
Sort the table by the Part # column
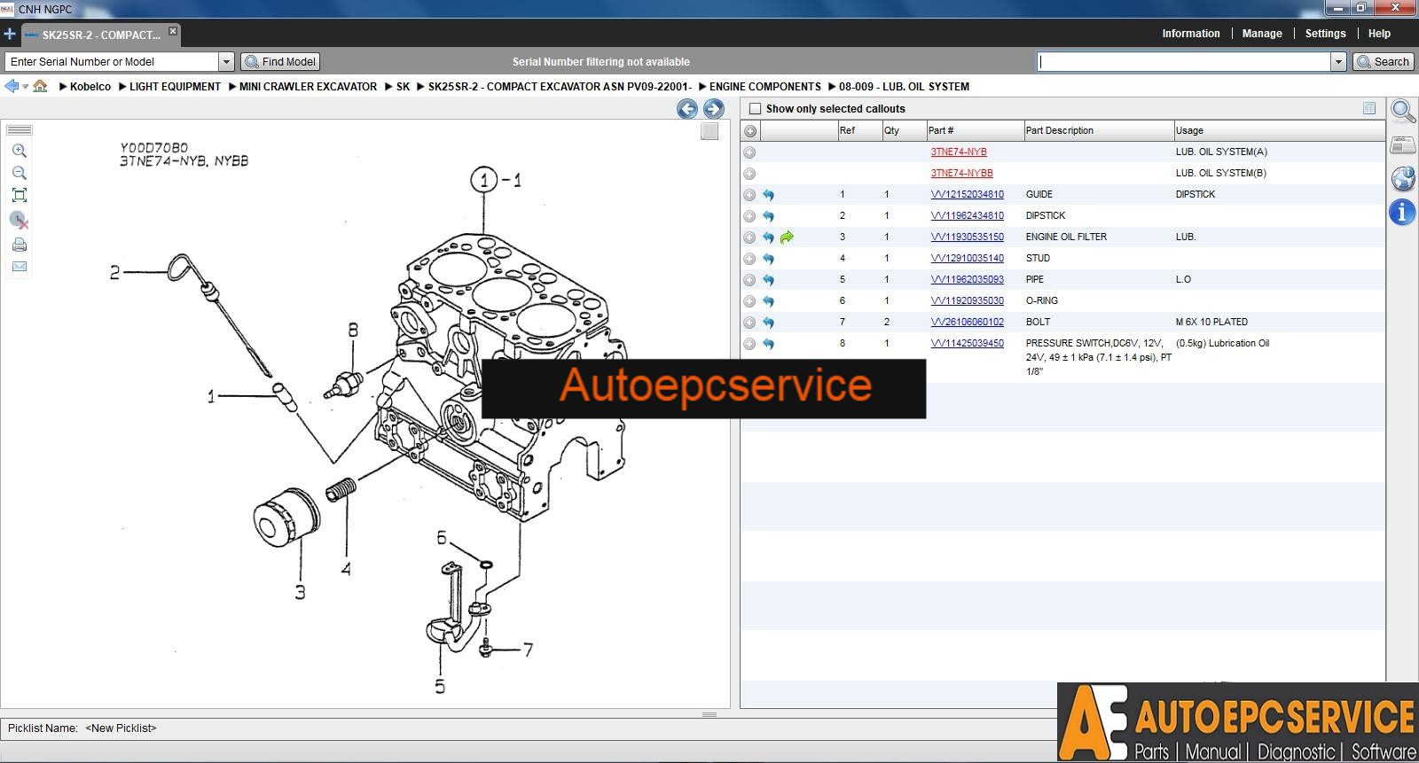pos(975,130)
